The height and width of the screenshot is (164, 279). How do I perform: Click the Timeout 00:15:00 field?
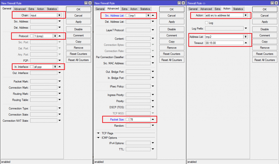(x=224, y=43)
